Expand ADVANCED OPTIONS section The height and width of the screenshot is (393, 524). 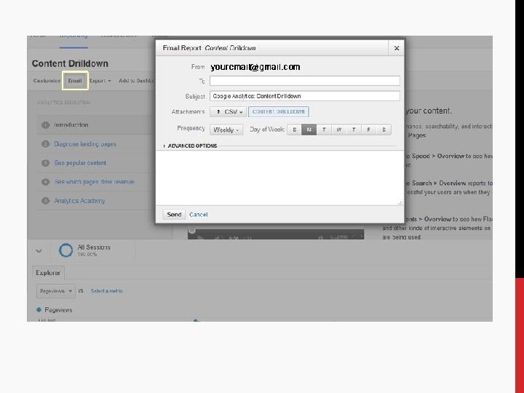click(x=190, y=146)
